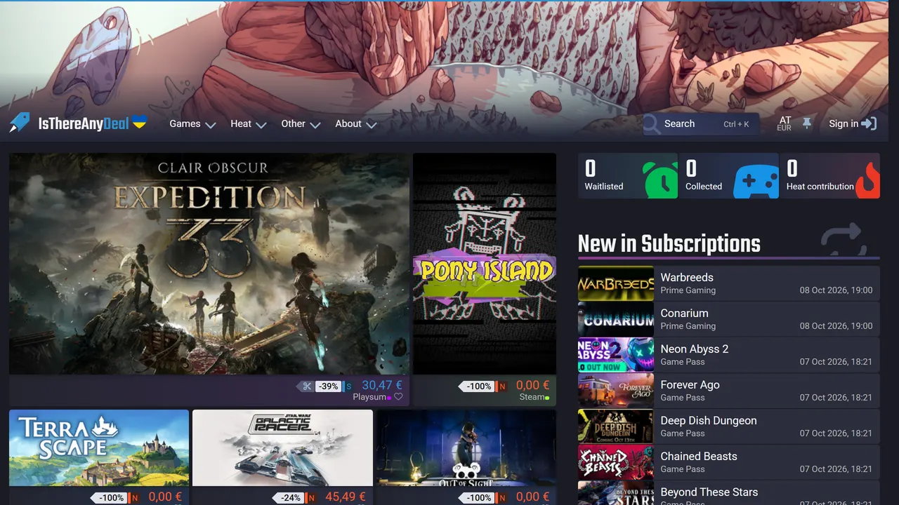Open the Star Wars Galactic Racer card

click(282, 448)
